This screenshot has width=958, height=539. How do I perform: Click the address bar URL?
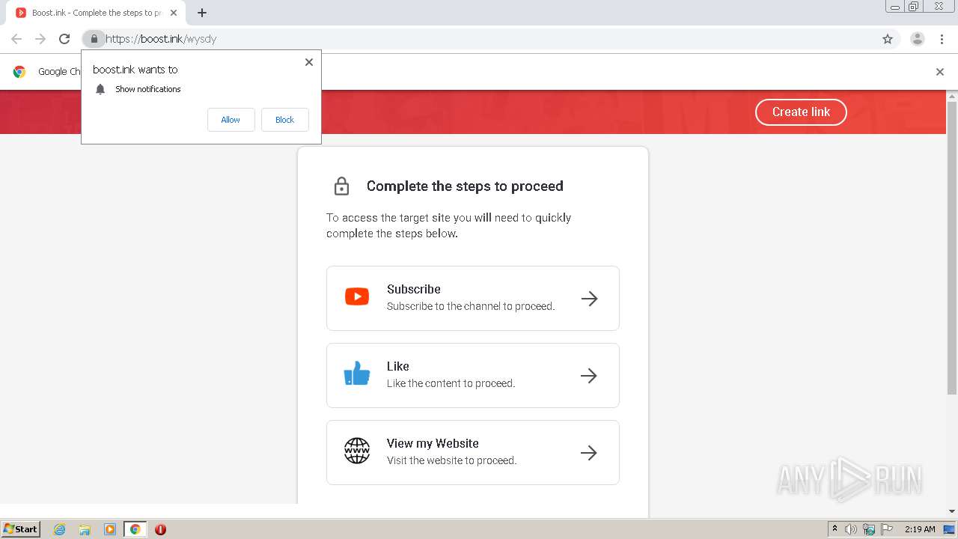(x=161, y=39)
